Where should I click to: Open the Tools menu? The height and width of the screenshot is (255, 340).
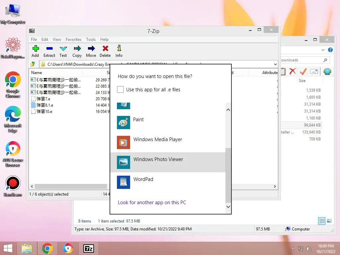tap(91, 40)
